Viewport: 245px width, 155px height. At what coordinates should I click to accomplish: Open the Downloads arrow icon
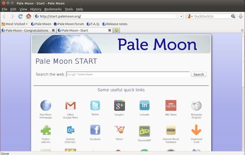241,16
